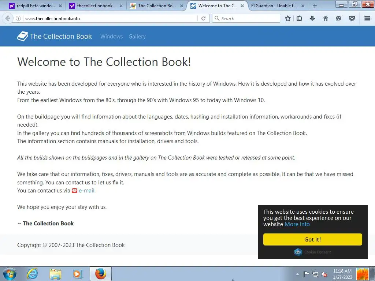Click the red e-mail envelope icon
This screenshot has height=281, width=375.
[74, 190]
